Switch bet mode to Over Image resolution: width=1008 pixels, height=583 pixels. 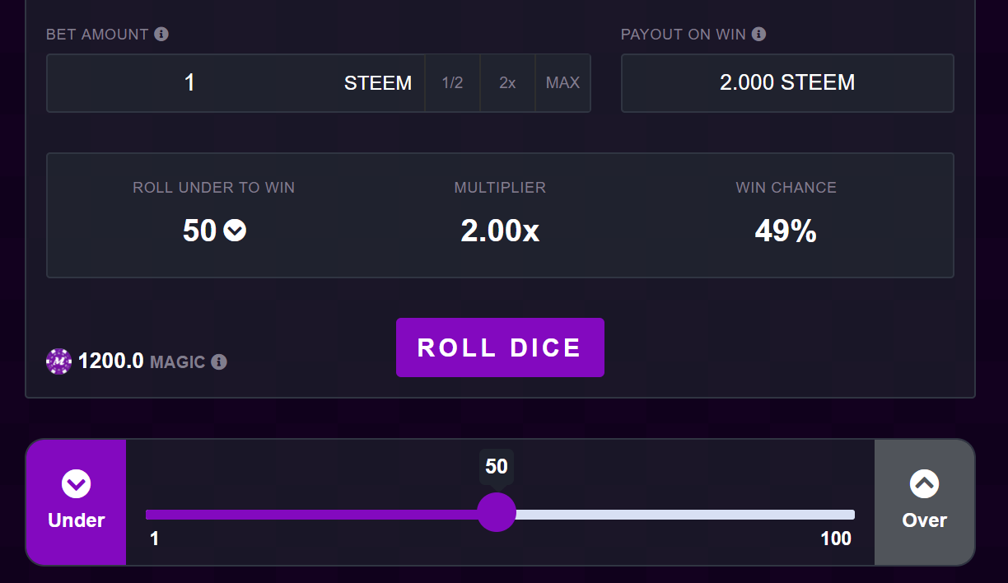(924, 502)
